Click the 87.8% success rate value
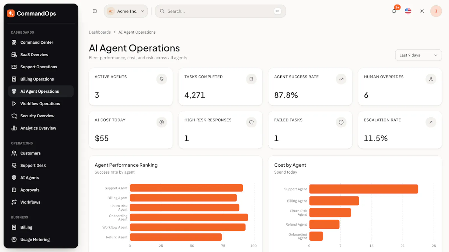 pos(286,95)
